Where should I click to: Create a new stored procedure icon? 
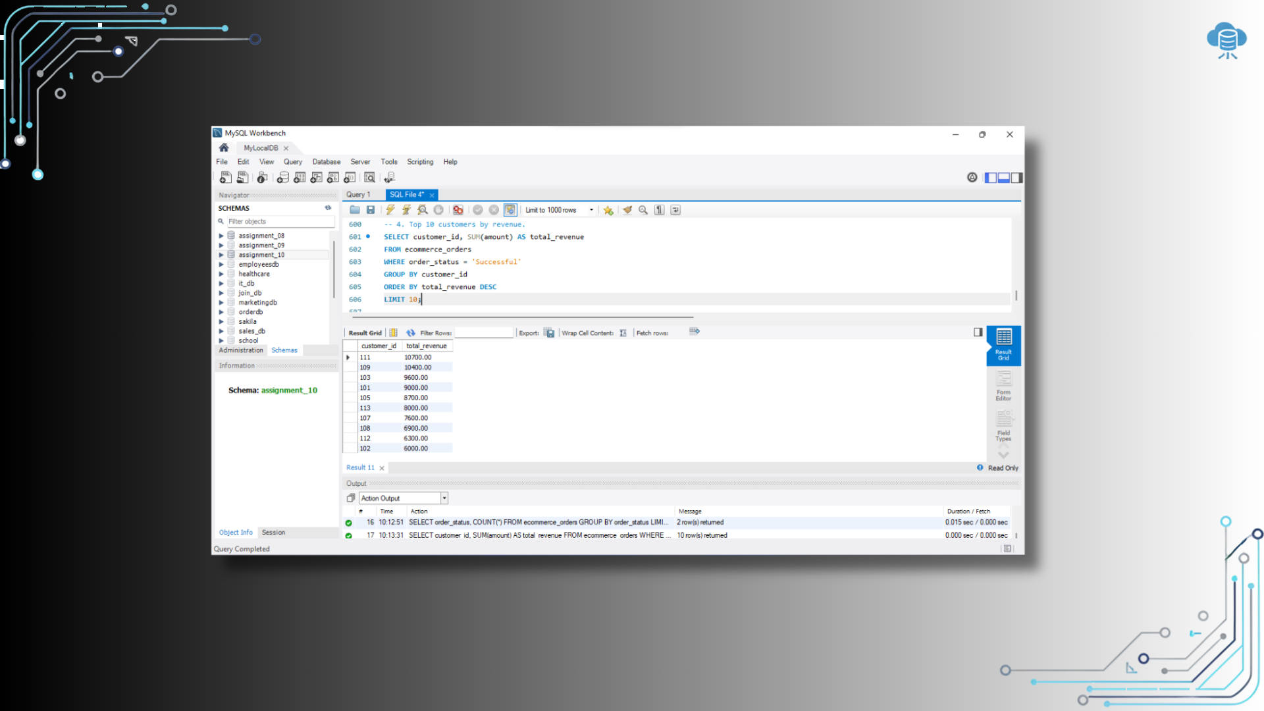pyautogui.click(x=333, y=177)
